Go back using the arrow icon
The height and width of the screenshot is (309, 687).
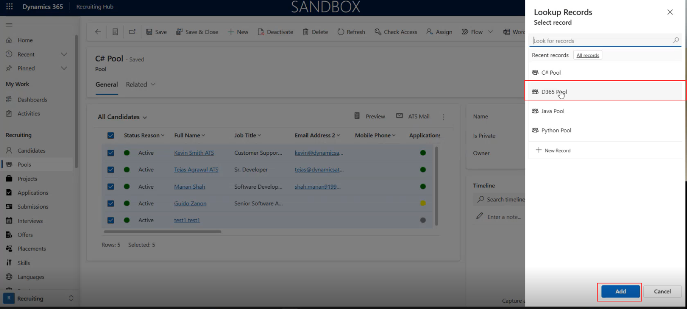tap(98, 32)
